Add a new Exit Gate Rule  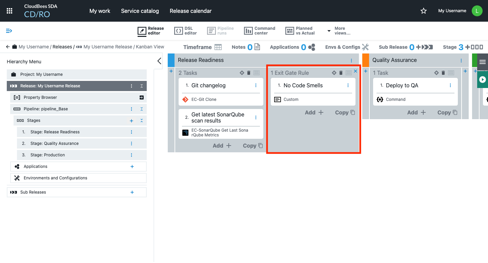pos(314,112)
